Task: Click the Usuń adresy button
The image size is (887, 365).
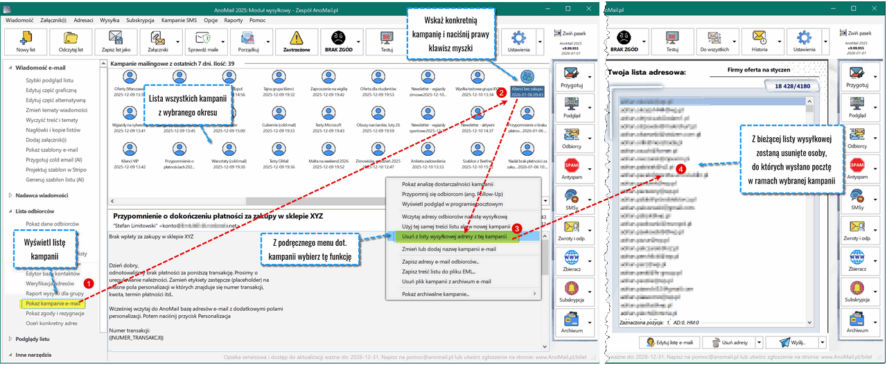Action: tap(728, 342)
